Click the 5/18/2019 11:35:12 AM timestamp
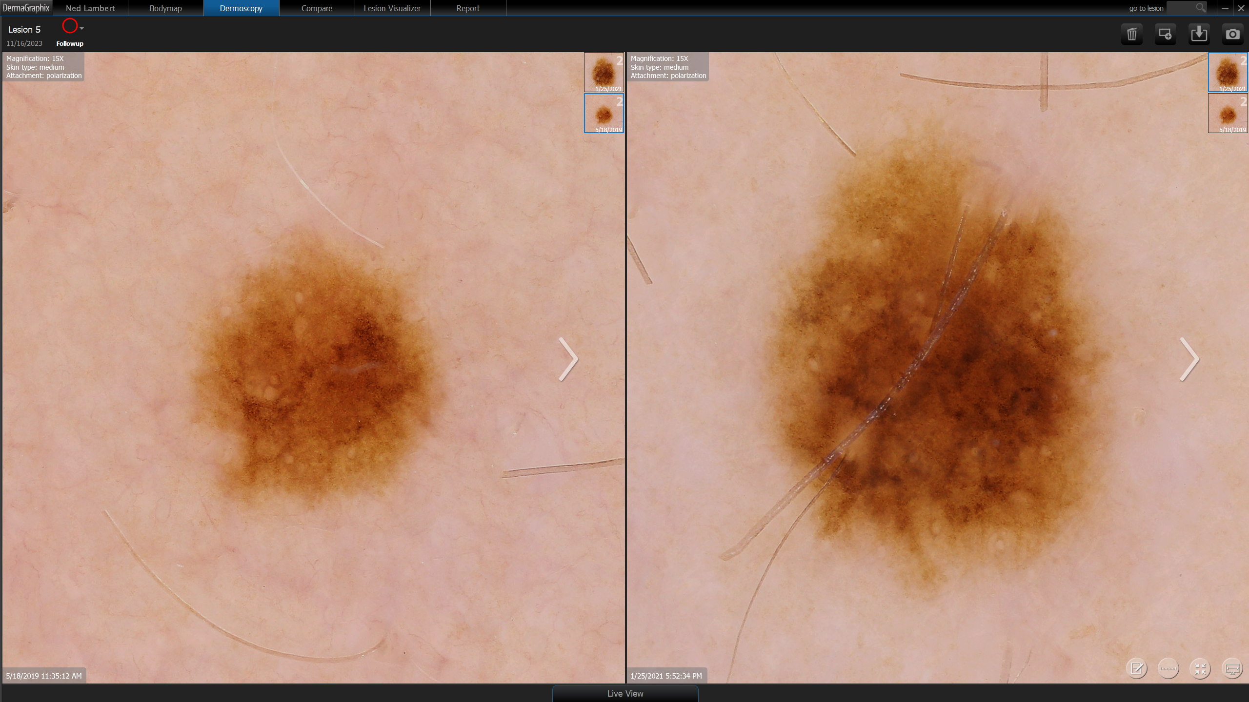 tap(44, 676)
